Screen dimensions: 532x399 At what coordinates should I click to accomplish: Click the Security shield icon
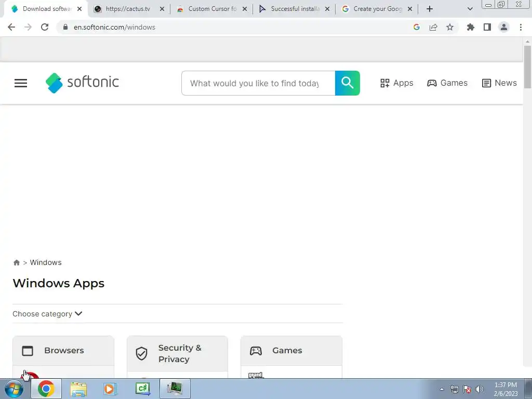(141, 353)
